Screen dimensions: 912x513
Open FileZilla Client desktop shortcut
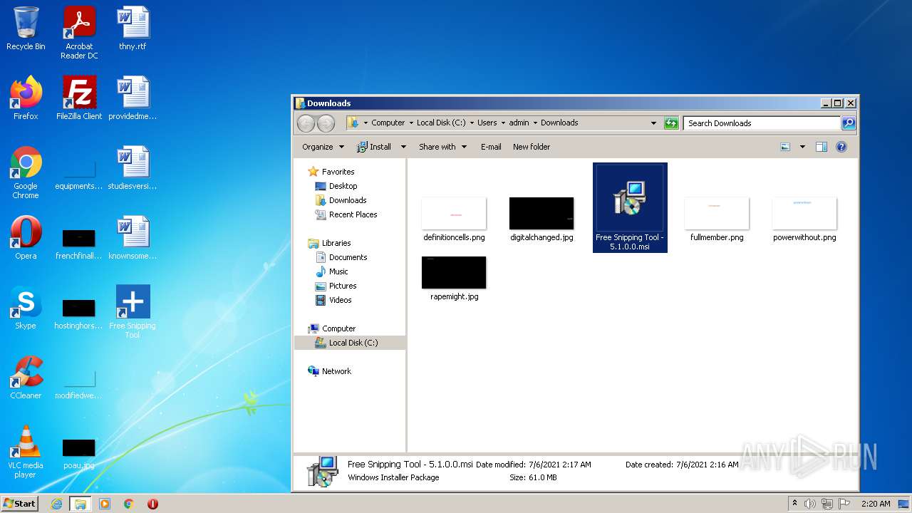point(79,98)
